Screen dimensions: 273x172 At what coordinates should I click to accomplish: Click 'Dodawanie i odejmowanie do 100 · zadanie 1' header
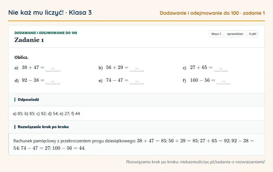(212, 13)
